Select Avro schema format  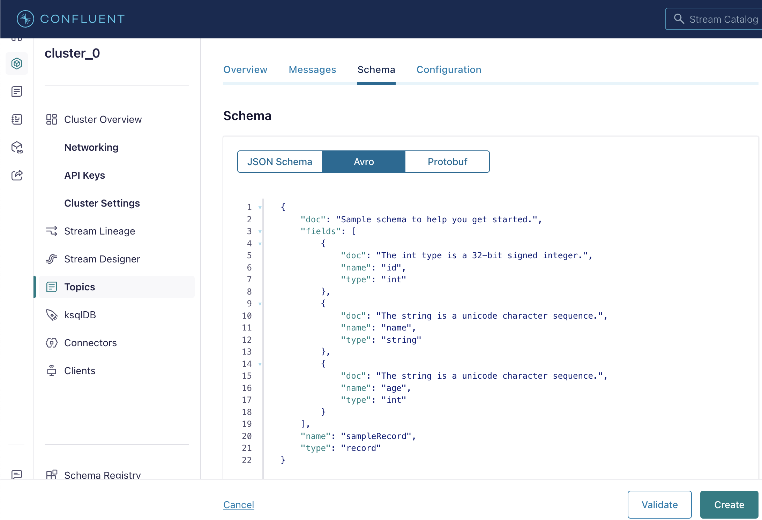pyautogui.click(x=364, y=162)
